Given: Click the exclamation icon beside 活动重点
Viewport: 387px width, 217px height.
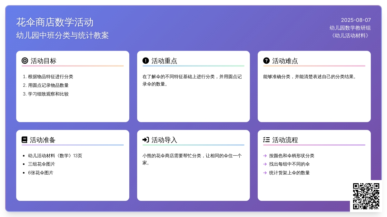Looking at the screenshot, I should click(146, 60).
